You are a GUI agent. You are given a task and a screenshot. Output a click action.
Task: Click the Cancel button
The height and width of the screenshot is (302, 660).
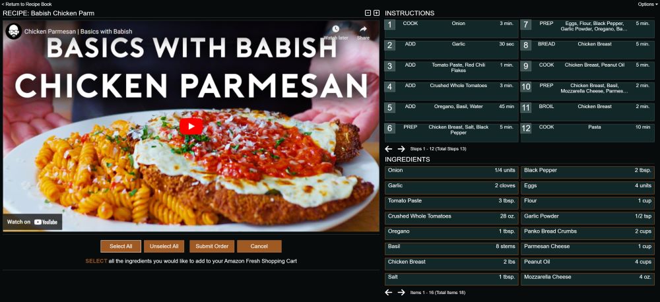click(259, 247)
